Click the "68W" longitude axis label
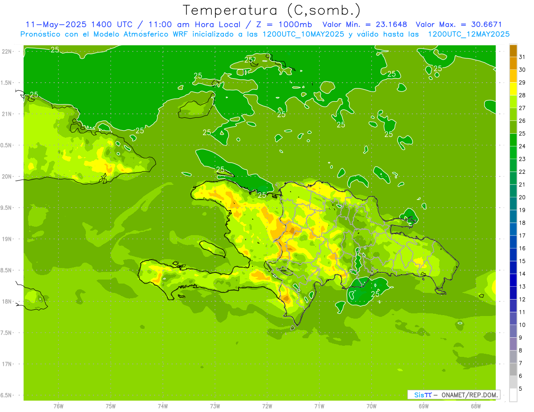The image size is (534, 412). click(x=476, y=407)
